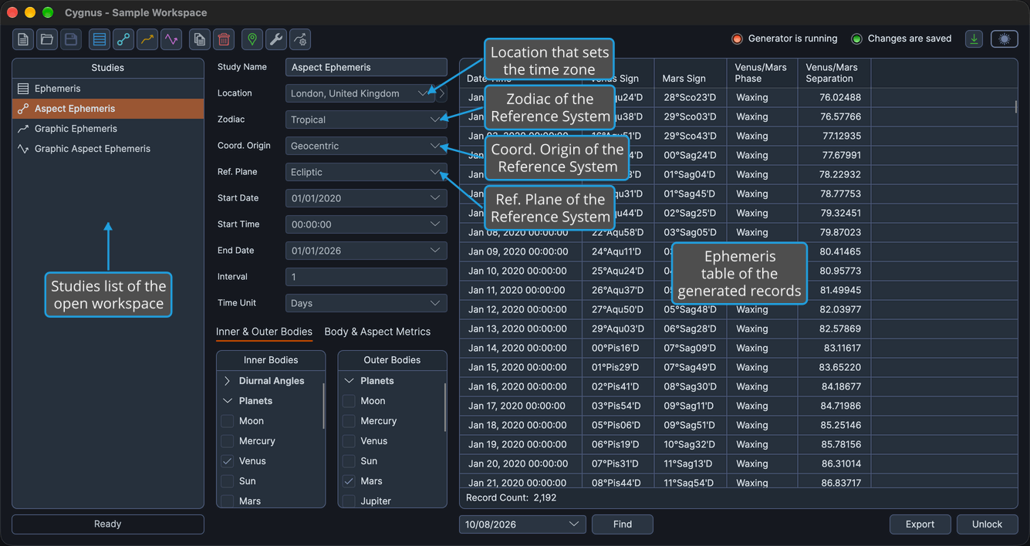This screenshot has width=1030, height=546.
Task: Check Moon in Inner Bodies
Action: (228, 421)
